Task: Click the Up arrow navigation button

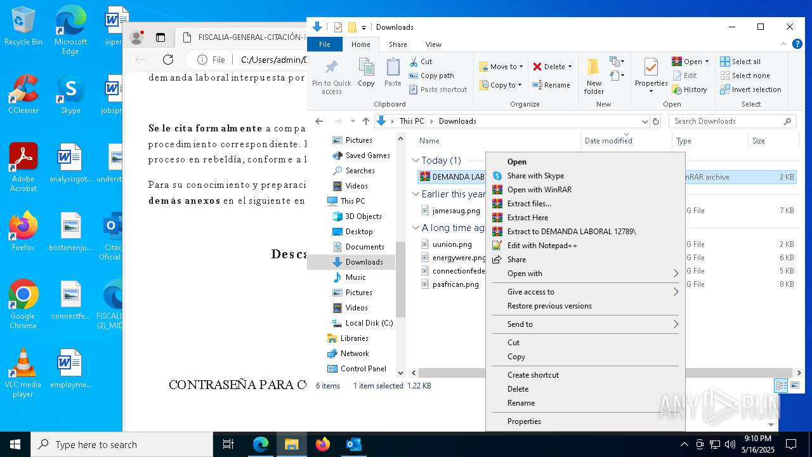Action: click(x=366, y=121)
